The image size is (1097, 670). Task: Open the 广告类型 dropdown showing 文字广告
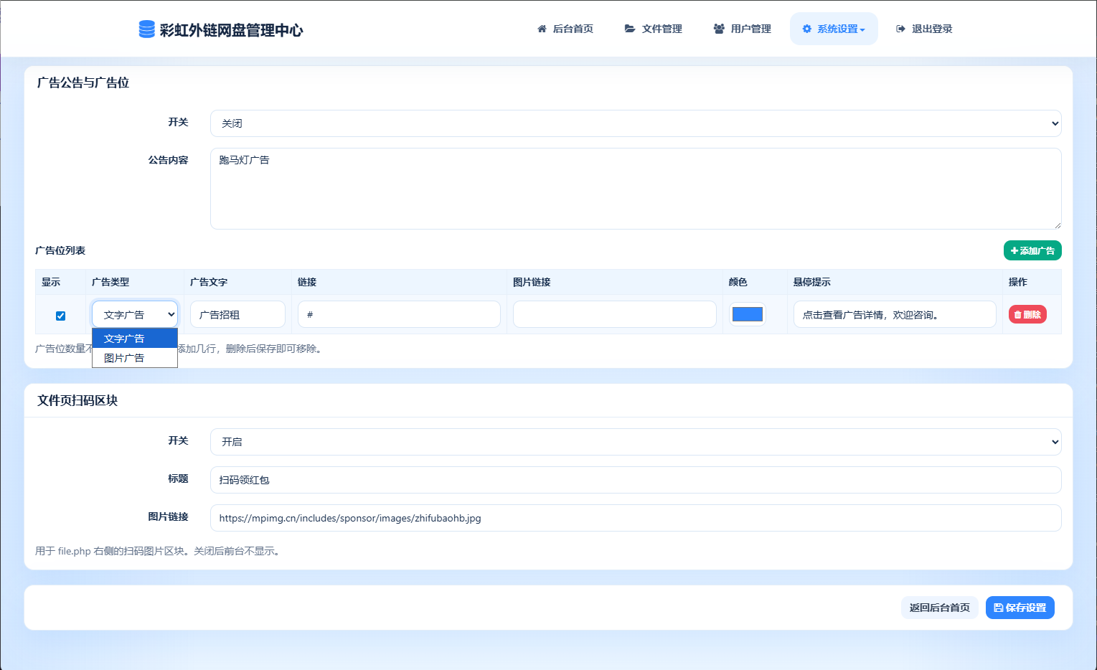pyautogui.click(x=135, y=314)
